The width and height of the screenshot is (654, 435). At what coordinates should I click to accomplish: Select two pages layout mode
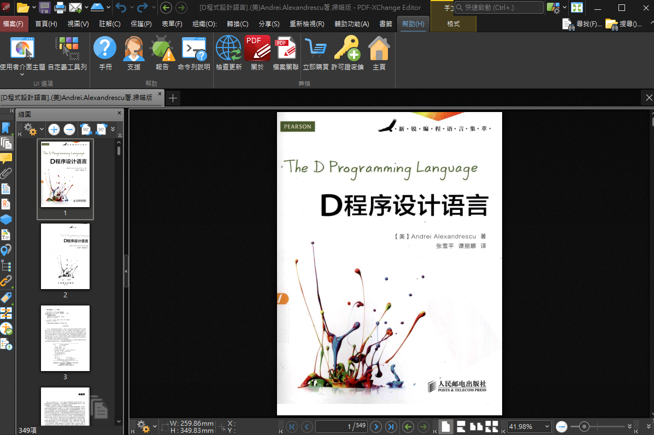pos(476,426)
